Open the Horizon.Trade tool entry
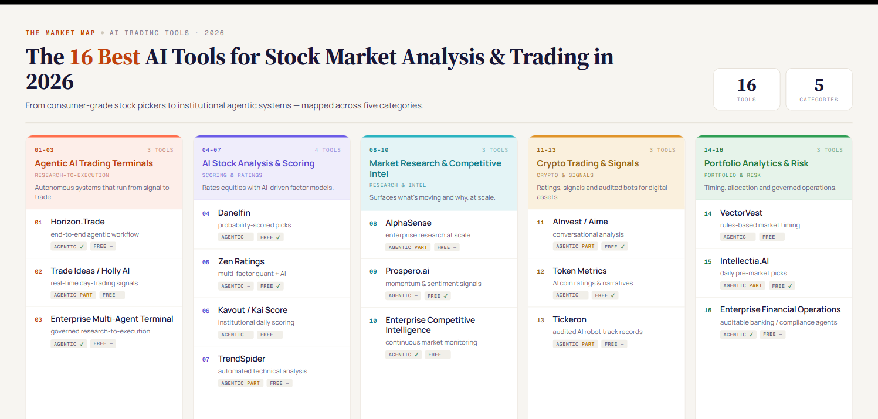The width and height of the screenshot is (878, 419). point(104,233)
